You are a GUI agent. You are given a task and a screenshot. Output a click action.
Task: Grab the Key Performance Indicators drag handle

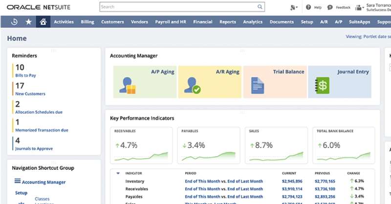tap(242, 113)
